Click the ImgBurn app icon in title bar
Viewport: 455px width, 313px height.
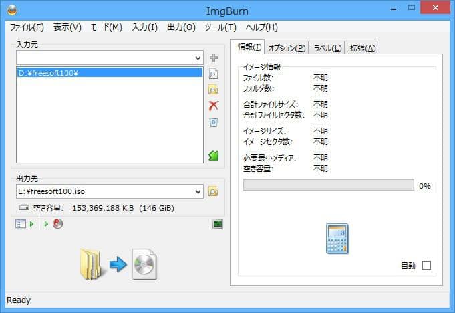pos(12,10)
